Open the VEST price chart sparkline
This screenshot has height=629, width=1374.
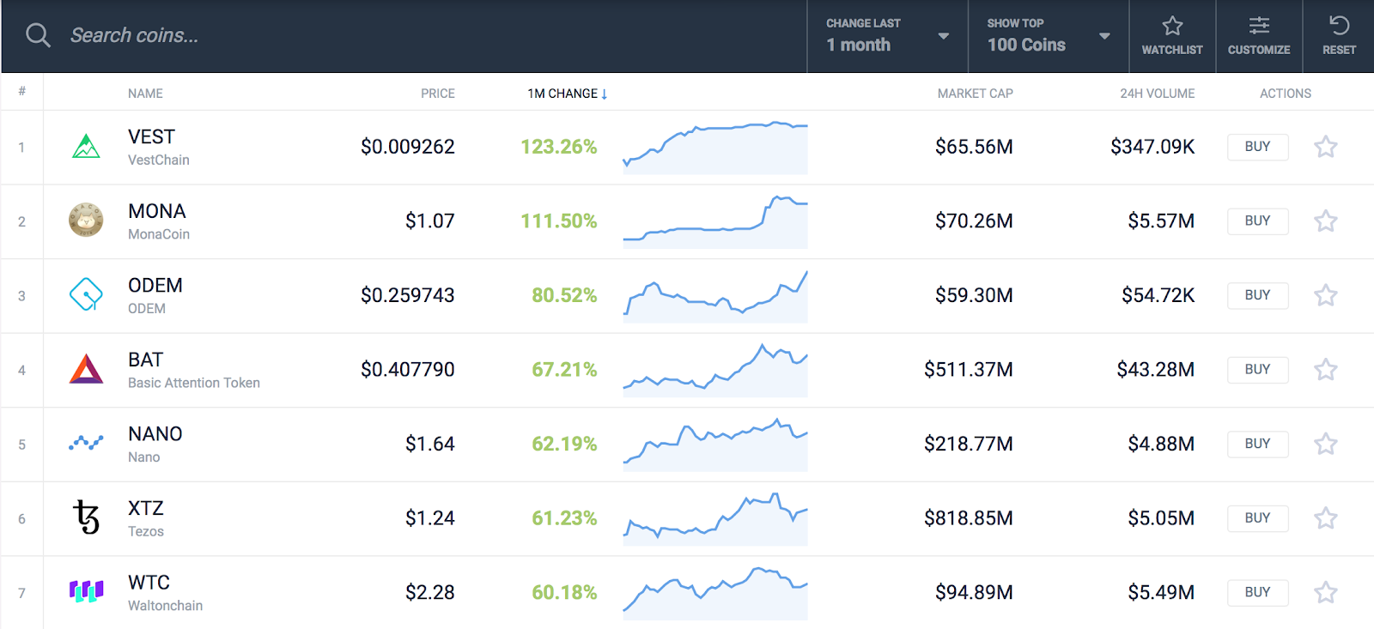pos(715,147)
